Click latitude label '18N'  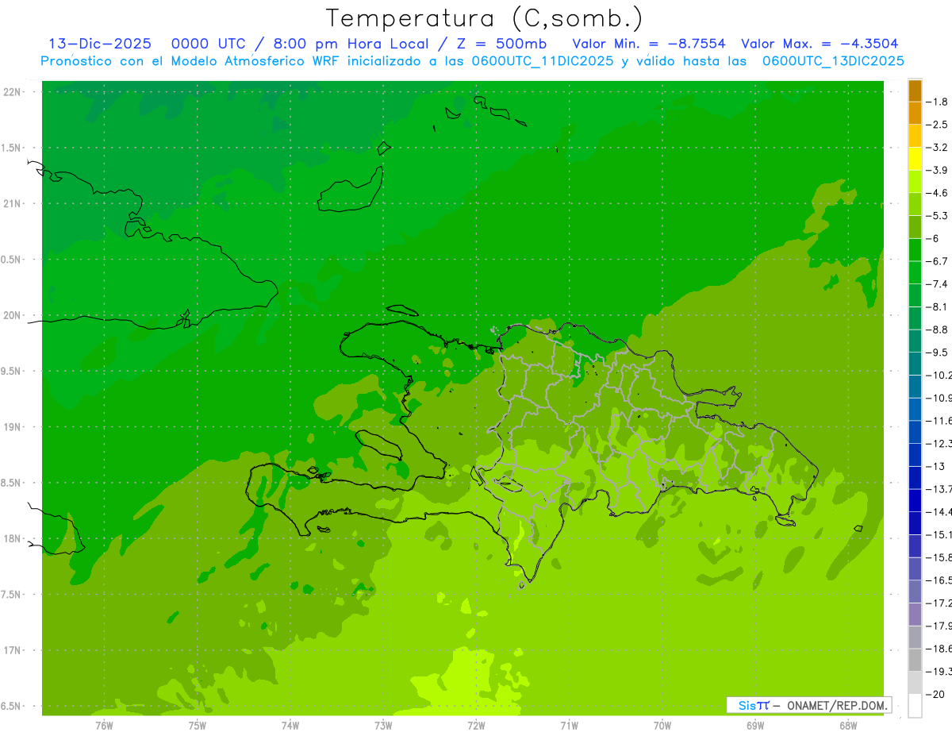click(12, 538)
